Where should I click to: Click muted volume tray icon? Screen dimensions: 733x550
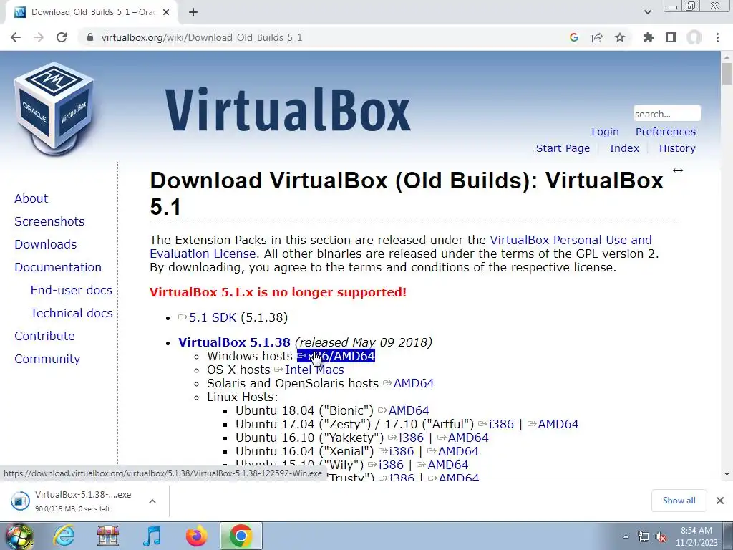click(661, 536)
